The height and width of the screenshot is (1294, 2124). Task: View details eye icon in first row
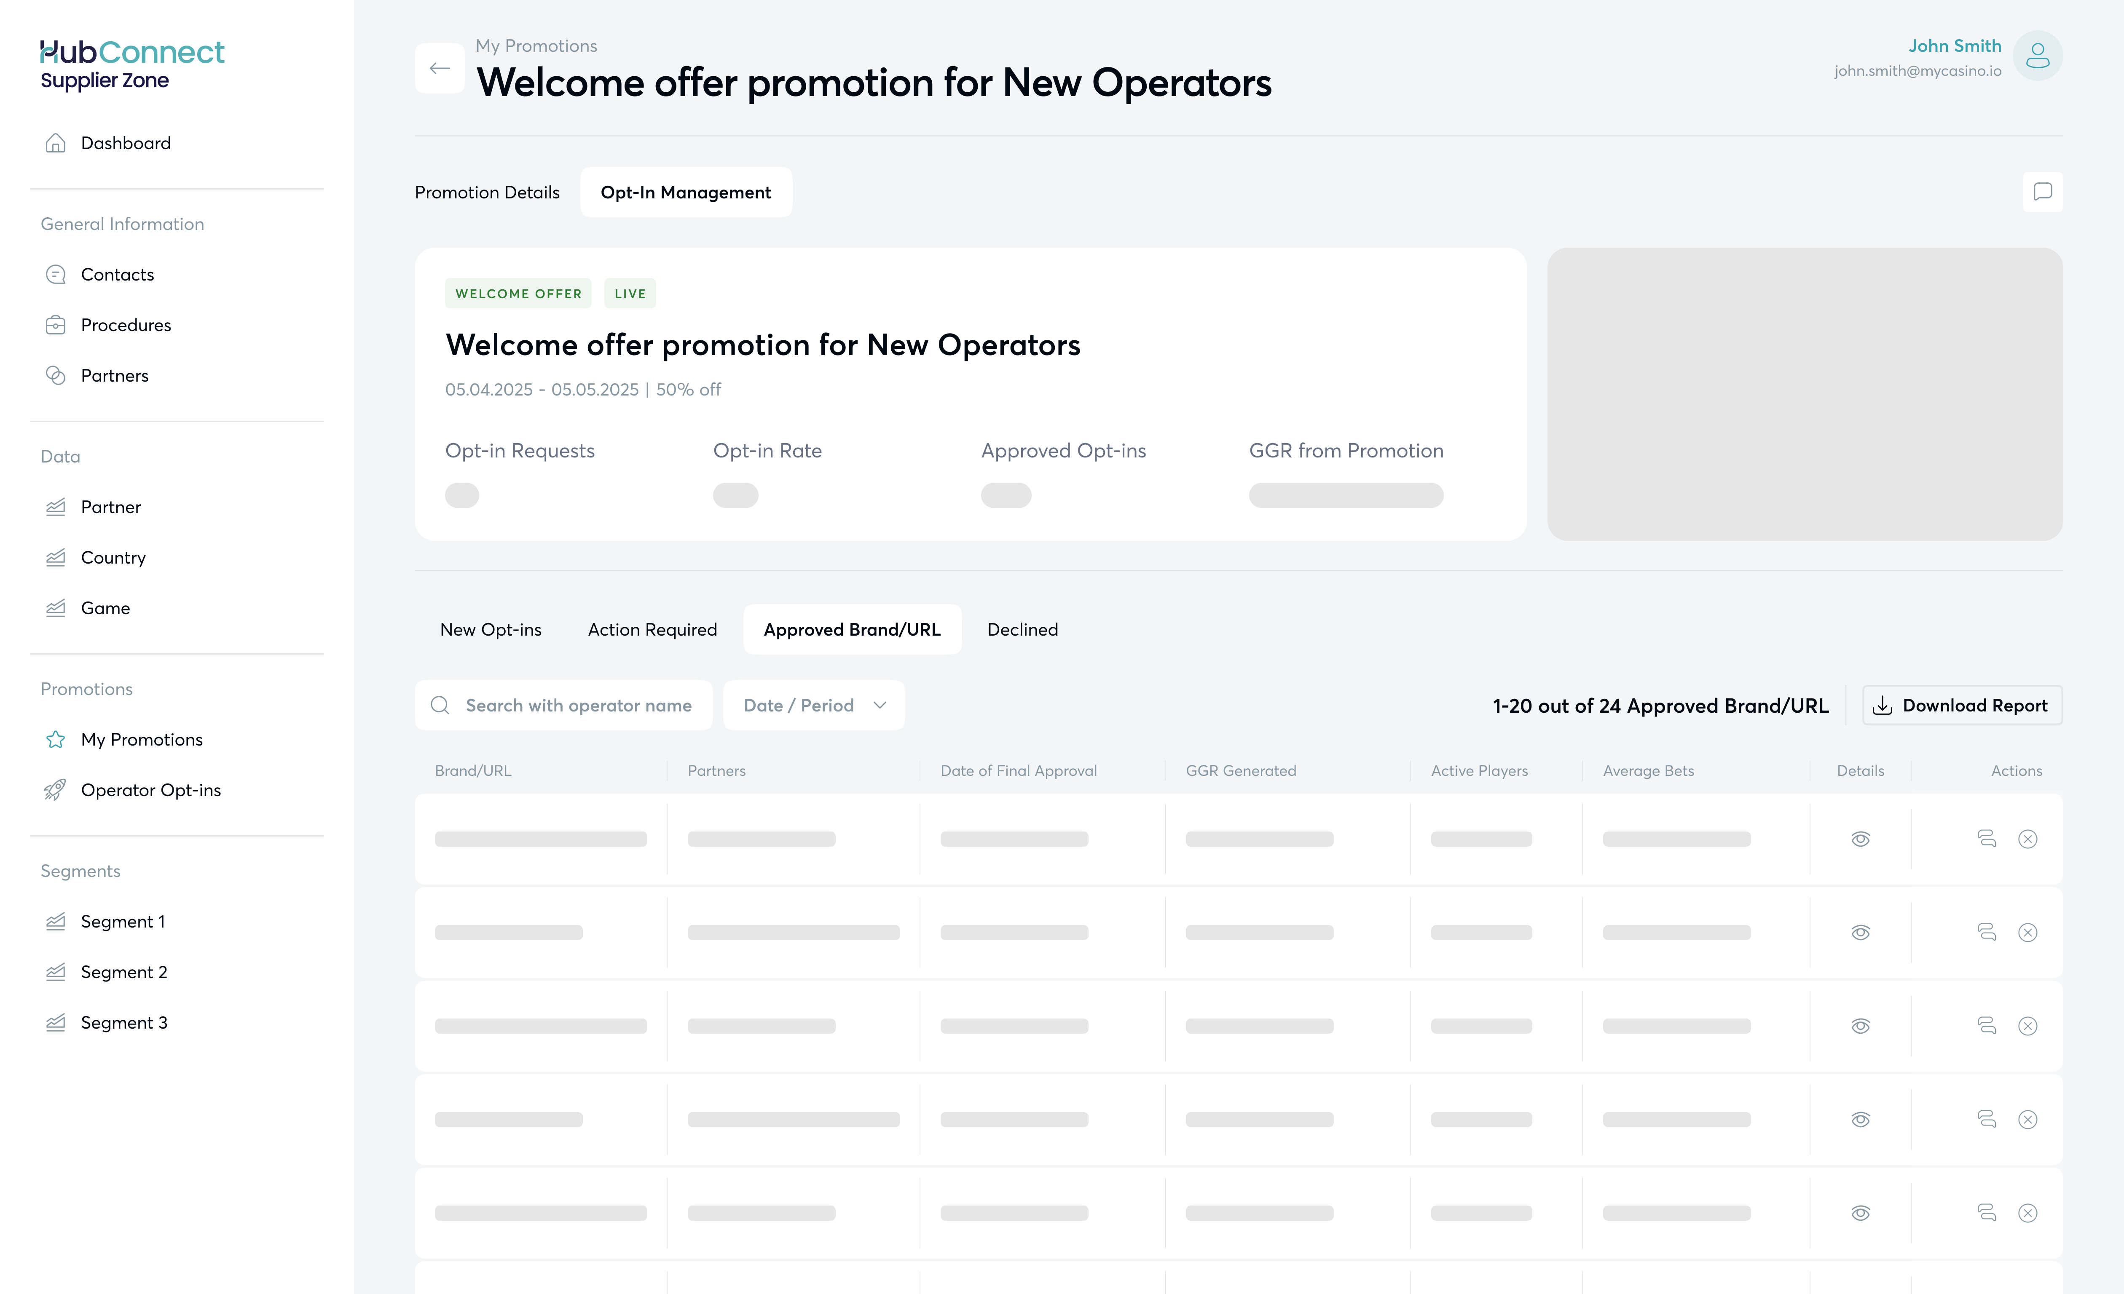pos(1860,838)
